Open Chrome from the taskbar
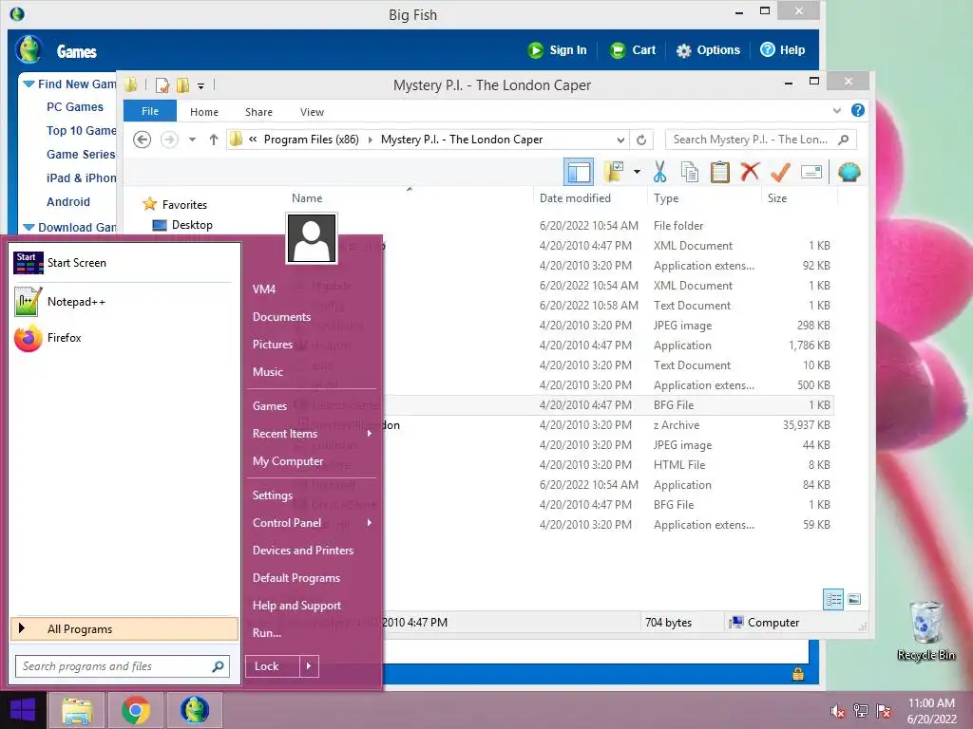The height and width of the screenshot is (729, 973). click(x=136, y=710)
